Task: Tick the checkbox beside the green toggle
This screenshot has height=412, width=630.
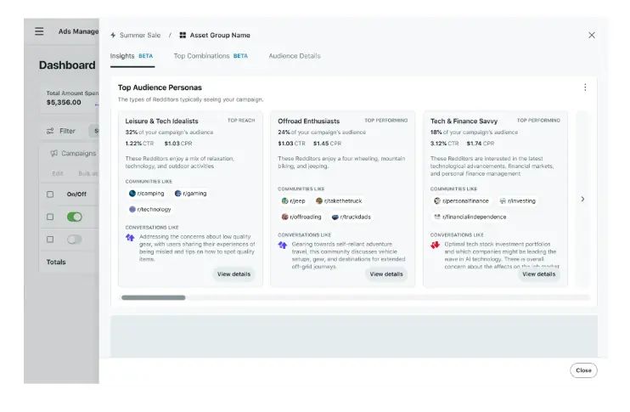Action: pyautogui.click(x=50, y=217)
